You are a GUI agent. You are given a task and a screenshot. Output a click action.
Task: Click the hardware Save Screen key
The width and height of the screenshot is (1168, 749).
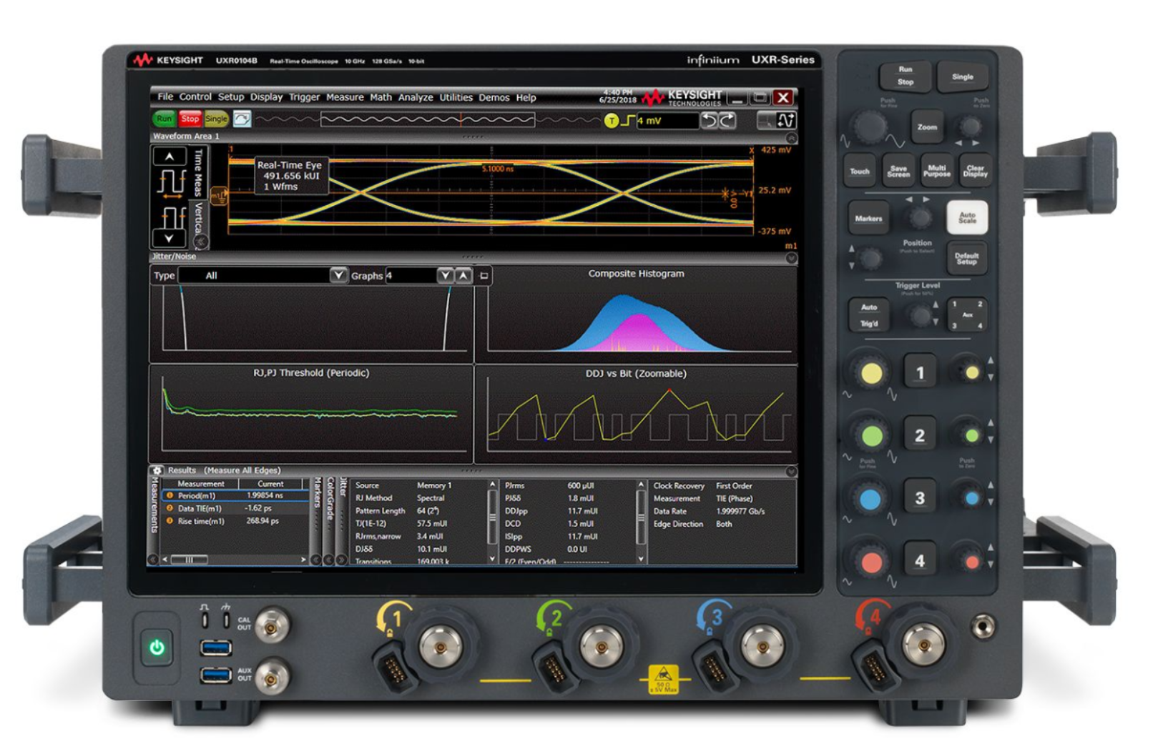point(898,172)
